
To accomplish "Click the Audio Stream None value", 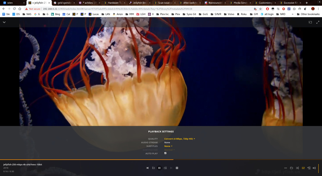I will point(167,142).
